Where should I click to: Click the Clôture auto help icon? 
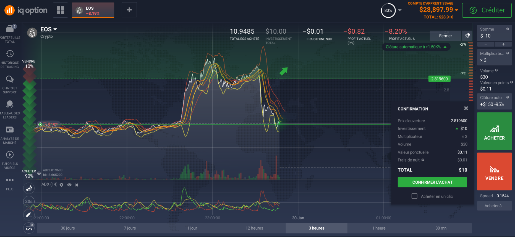tap(508, 97)
